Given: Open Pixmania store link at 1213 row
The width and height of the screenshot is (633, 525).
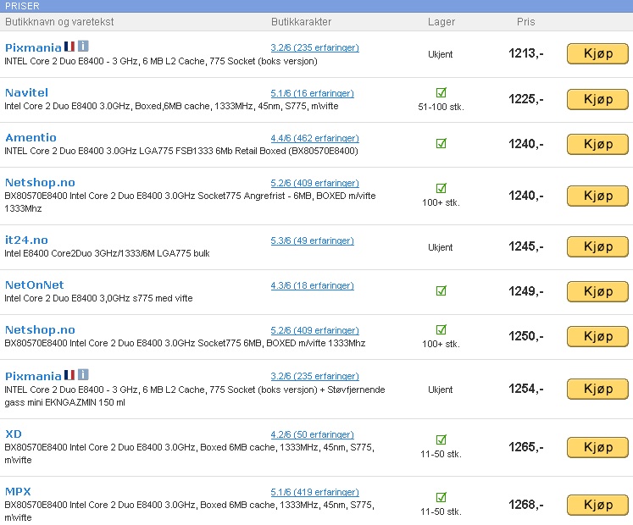Looking at the screenshot, I should (x=33, y=47).
